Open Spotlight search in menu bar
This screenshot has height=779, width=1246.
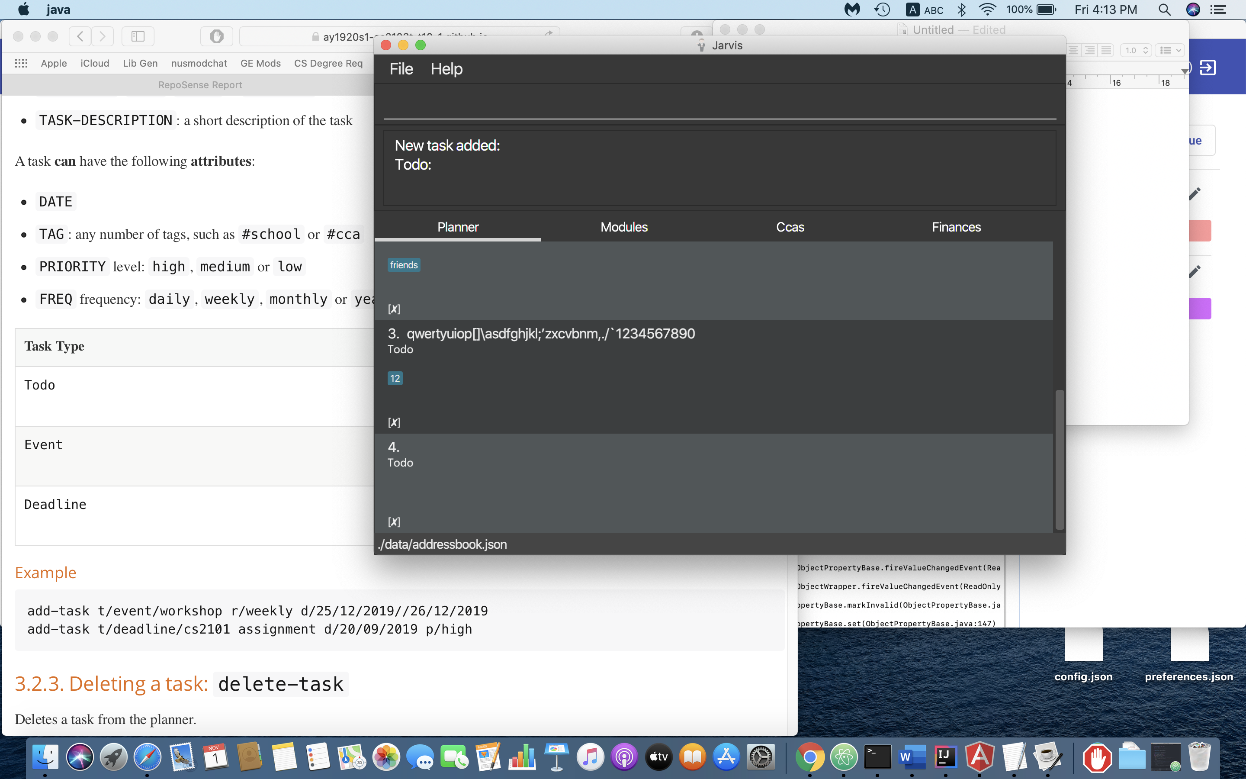[x=1164, y=9]
